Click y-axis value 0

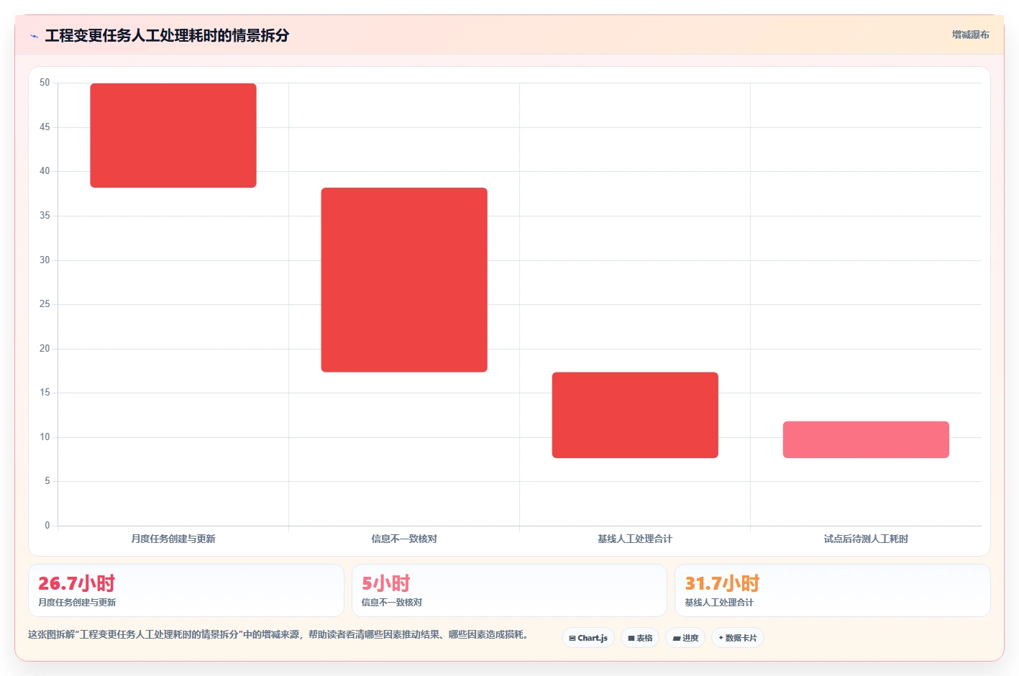pyautogui.click(x=47, y=526)
